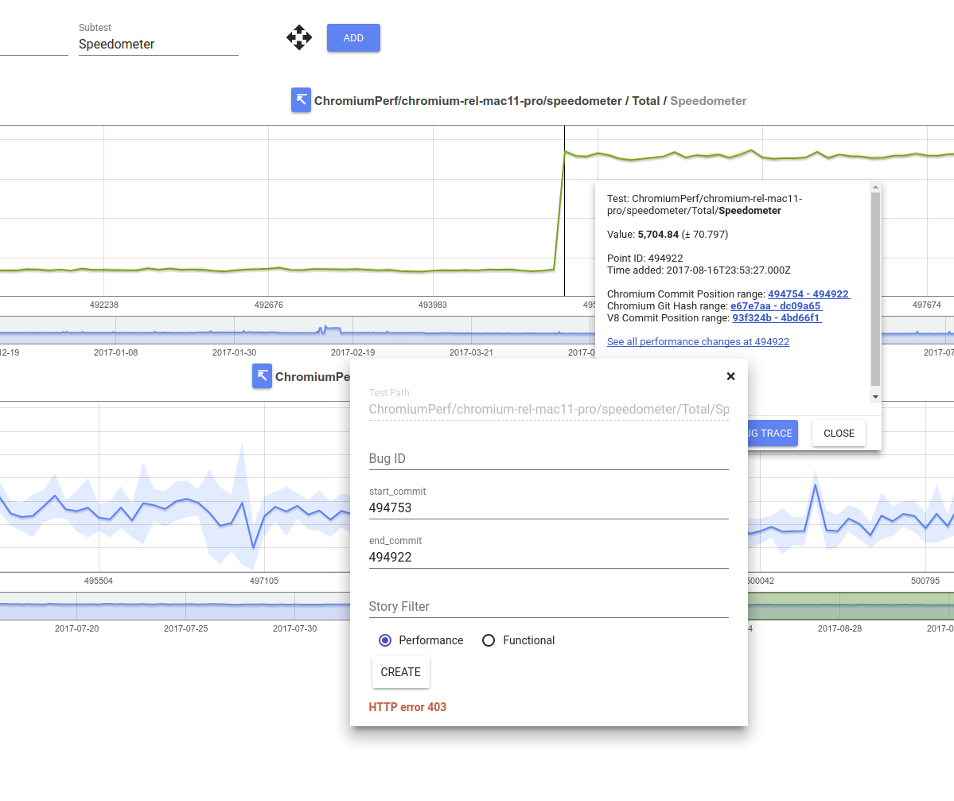
Task: Click the tooltip scrollbar up arrow
Action: coord(875,188)
